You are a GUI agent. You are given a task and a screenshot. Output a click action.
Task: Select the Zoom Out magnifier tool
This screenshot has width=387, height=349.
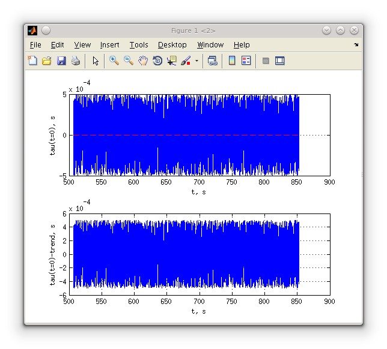point(128,61)
